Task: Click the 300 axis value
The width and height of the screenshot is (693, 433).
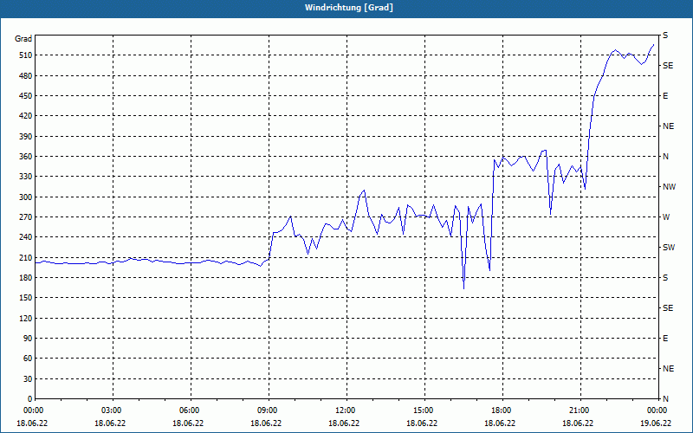Action: pos(25,197)
